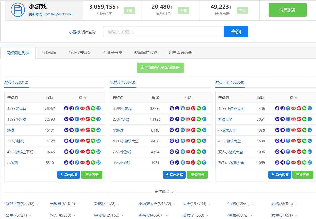Open the dropdown arrow next to 公主(73727)
The width and height of the screenshot is (316, 219).
tap(30, 215)
